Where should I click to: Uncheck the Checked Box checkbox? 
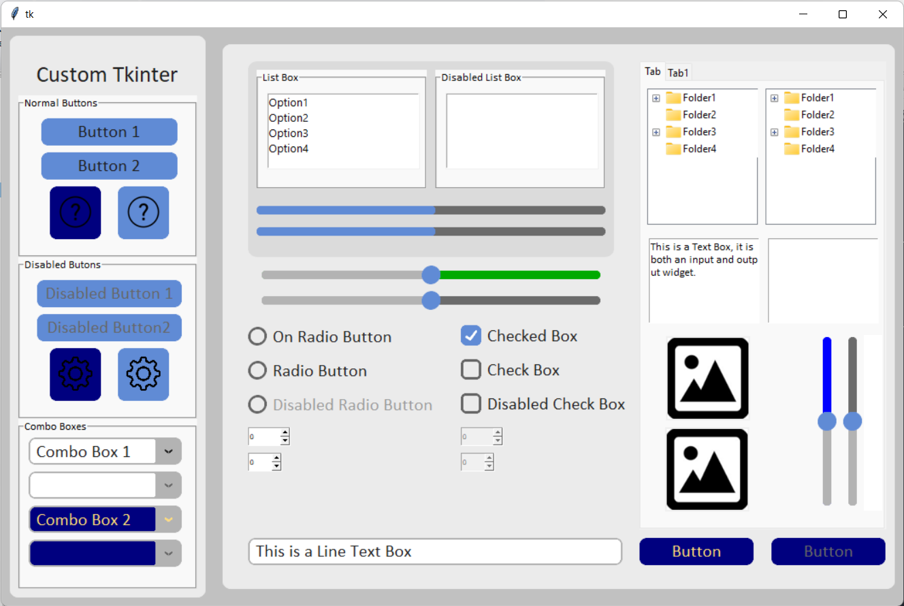click(471, 335)
